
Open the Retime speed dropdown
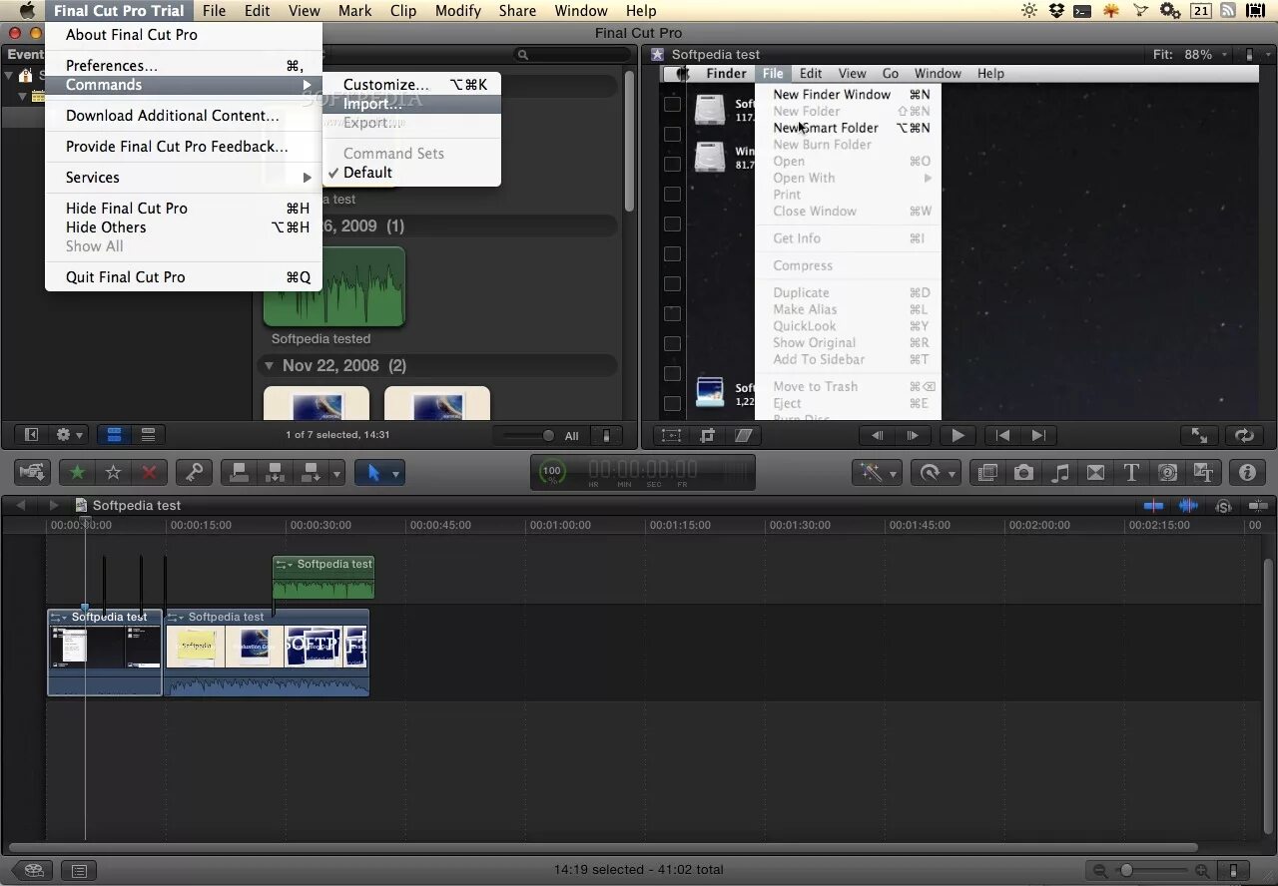(x=938, y=472)
